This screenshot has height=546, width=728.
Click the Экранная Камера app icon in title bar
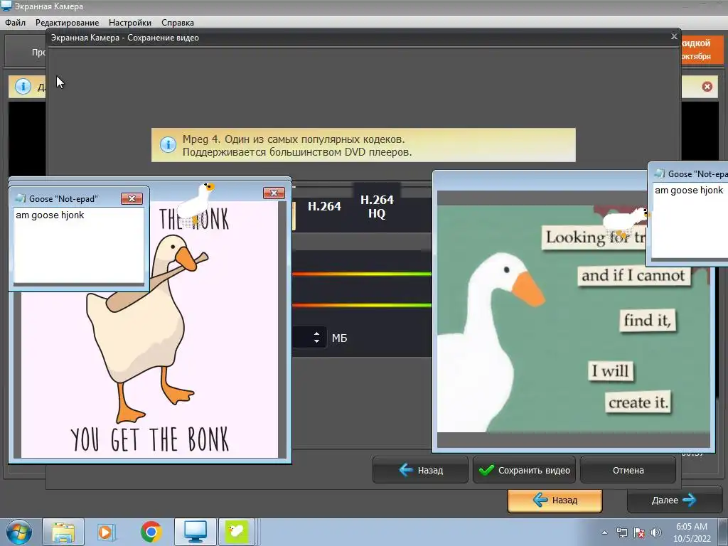click(x=6, y=6)
